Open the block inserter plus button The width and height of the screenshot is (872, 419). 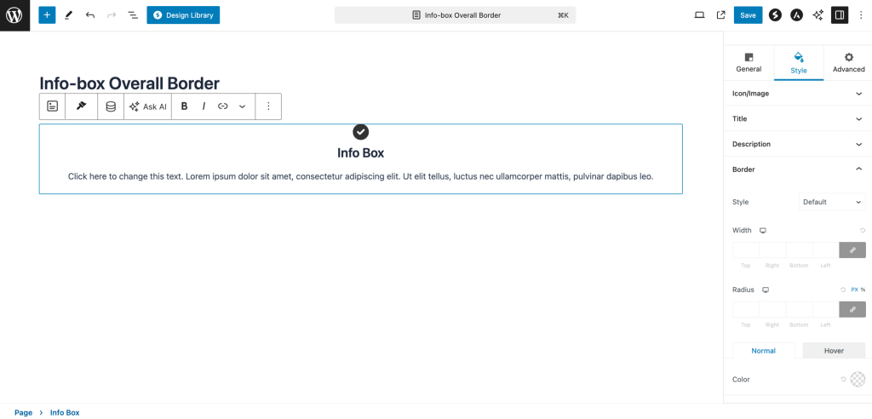[47, 15]
